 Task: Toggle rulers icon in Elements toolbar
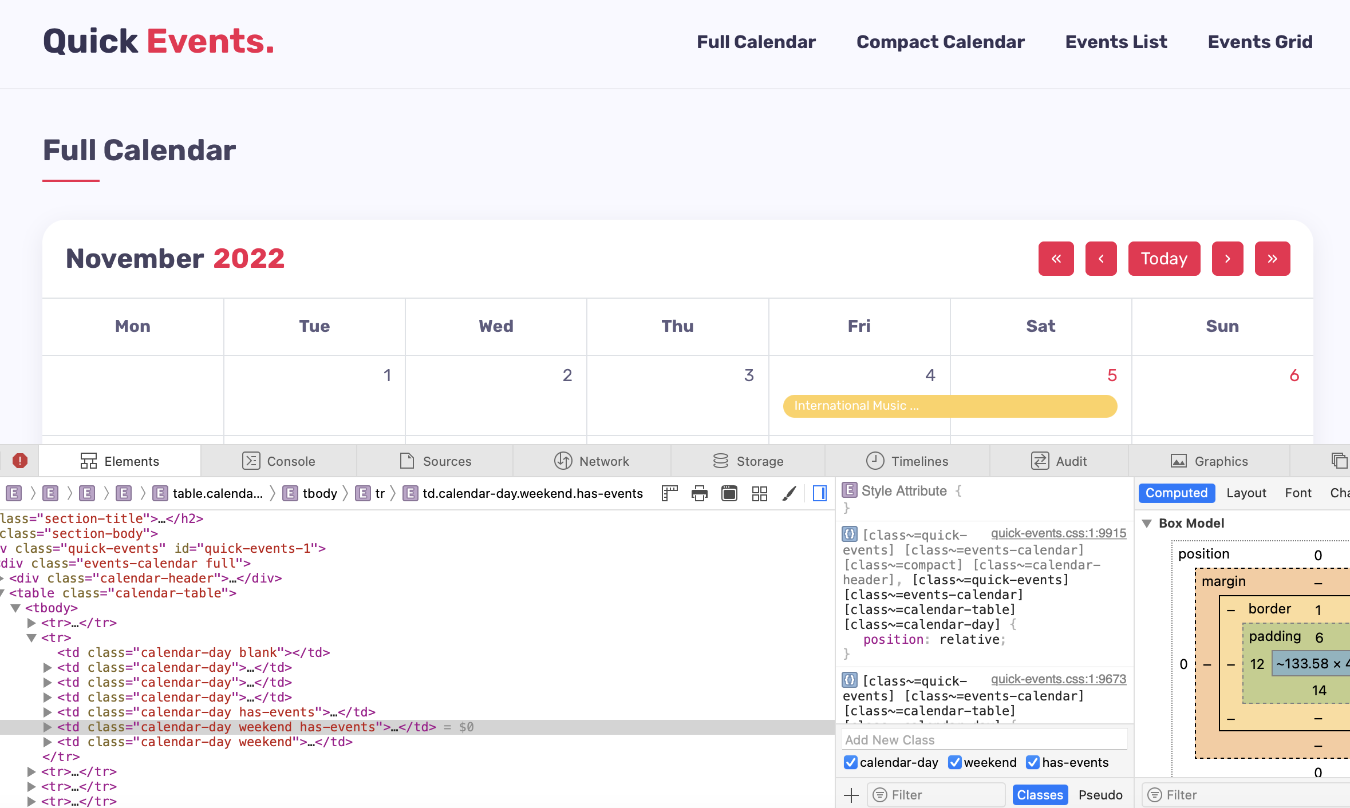tap(669, 493)
